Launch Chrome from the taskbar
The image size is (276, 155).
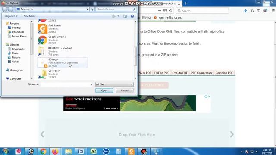[43, 151]
